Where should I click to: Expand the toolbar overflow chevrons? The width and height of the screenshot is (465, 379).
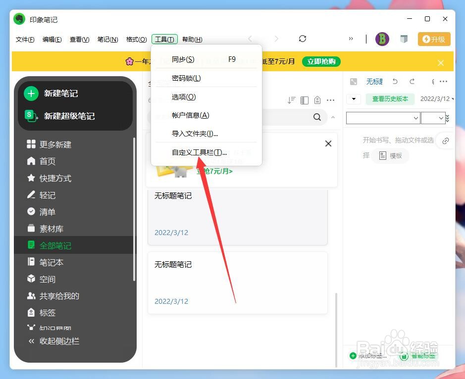point(351,39)
